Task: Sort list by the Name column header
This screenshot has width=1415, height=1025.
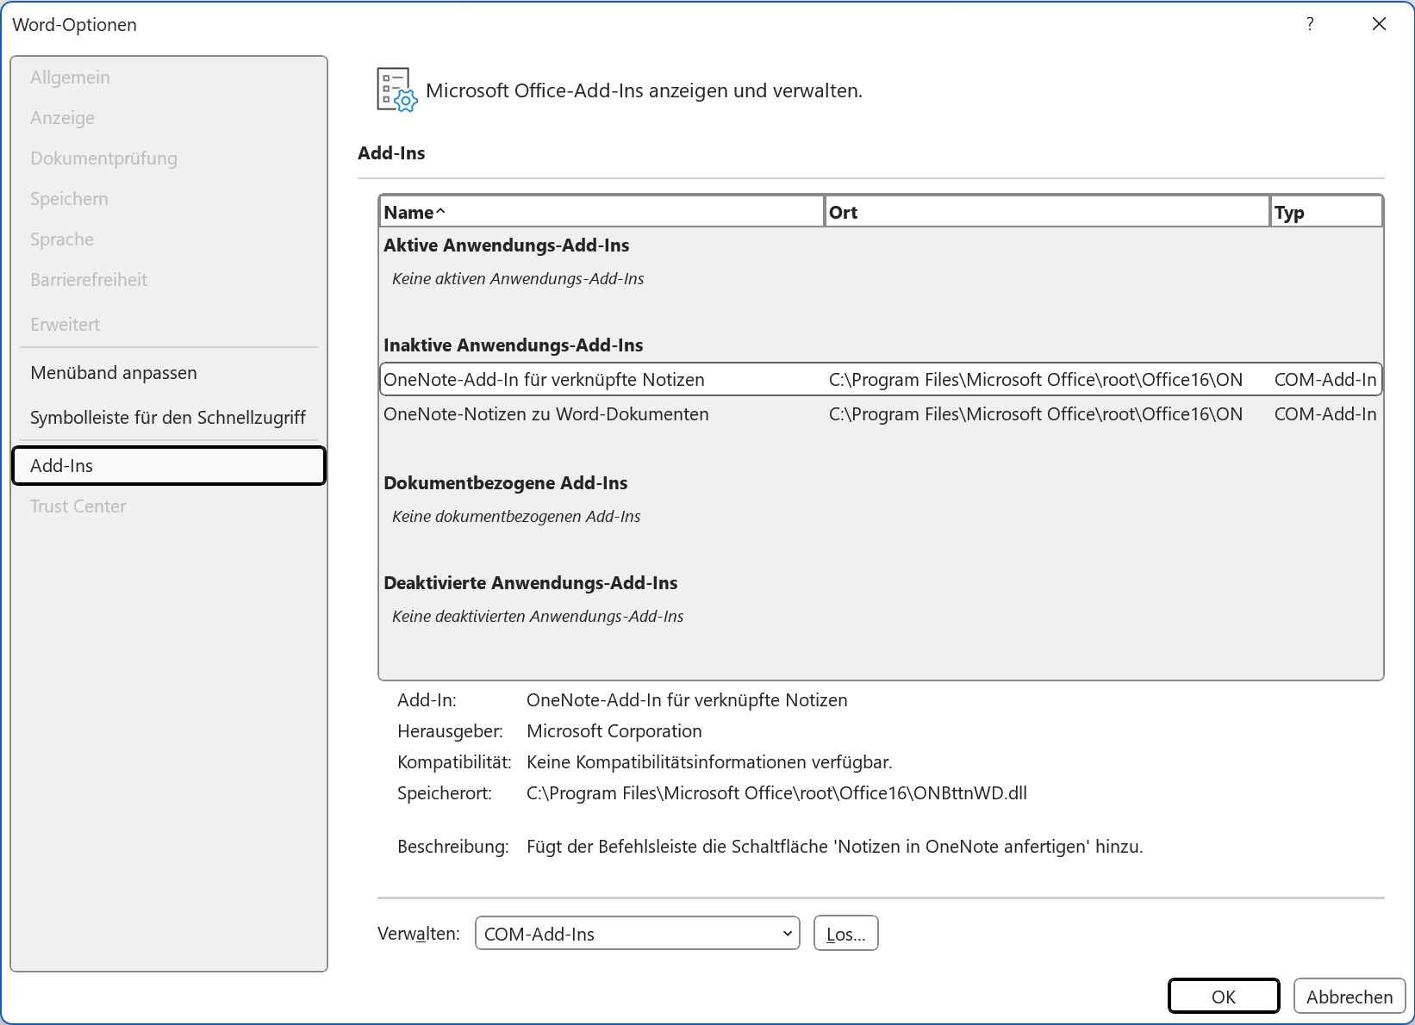Action: tap(601, 212)
